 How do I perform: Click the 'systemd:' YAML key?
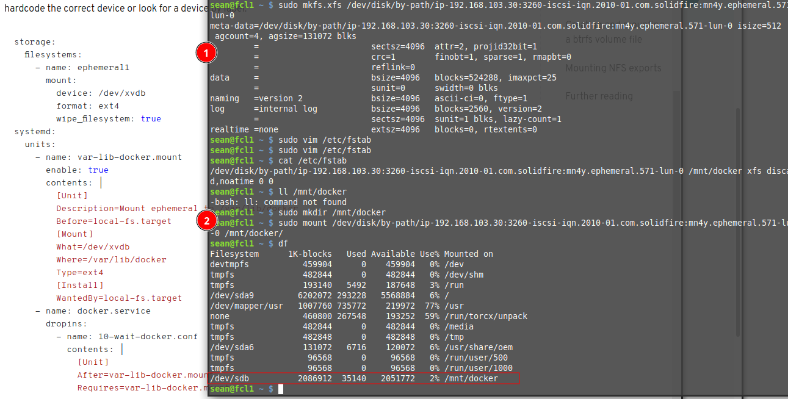tap(35, 132)
